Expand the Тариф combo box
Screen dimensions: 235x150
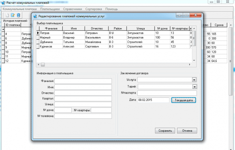point(194,86)
